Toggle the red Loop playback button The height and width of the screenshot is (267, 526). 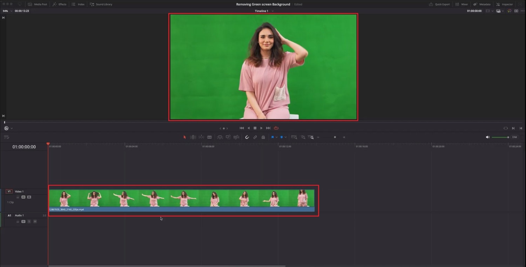click(276, 128)
